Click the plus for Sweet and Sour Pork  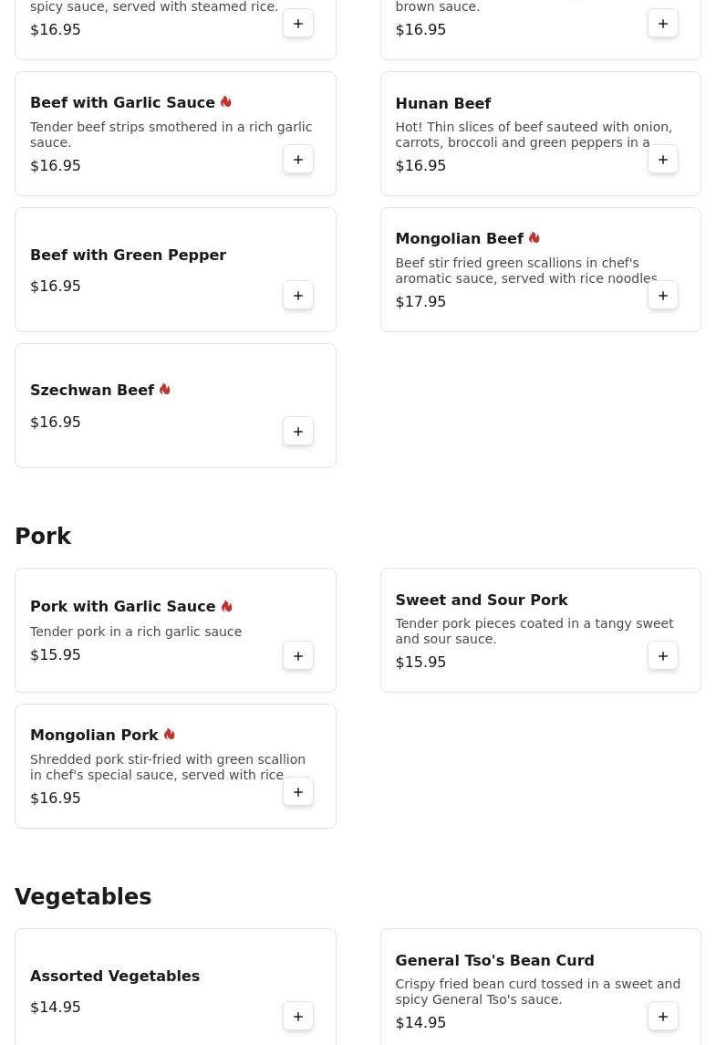[663, 656]
